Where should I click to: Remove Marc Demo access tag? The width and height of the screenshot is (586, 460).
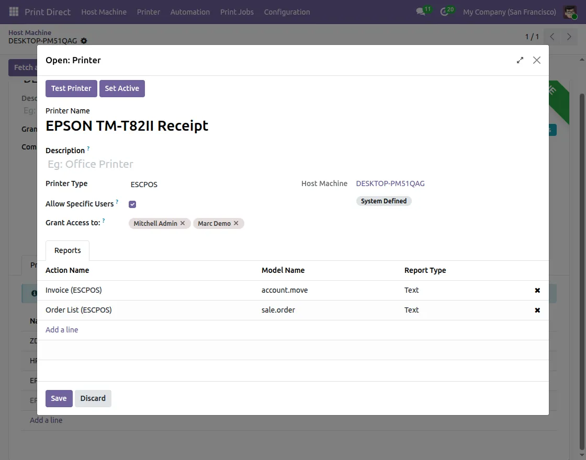pos(236,223)
